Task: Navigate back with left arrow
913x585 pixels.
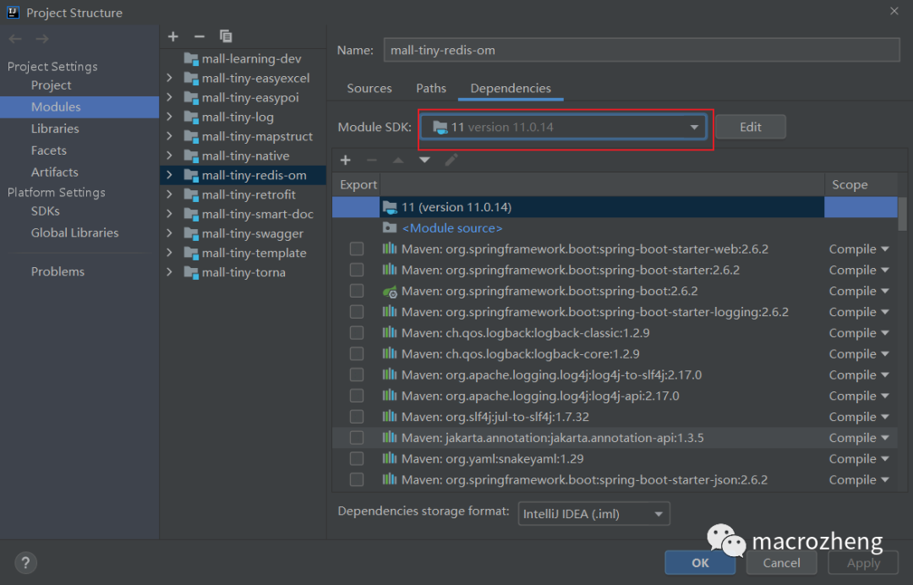Action: (x=15, y=39)
